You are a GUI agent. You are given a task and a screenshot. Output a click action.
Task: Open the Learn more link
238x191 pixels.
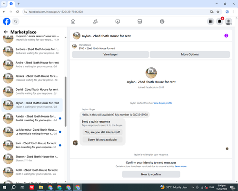(180, 166)
